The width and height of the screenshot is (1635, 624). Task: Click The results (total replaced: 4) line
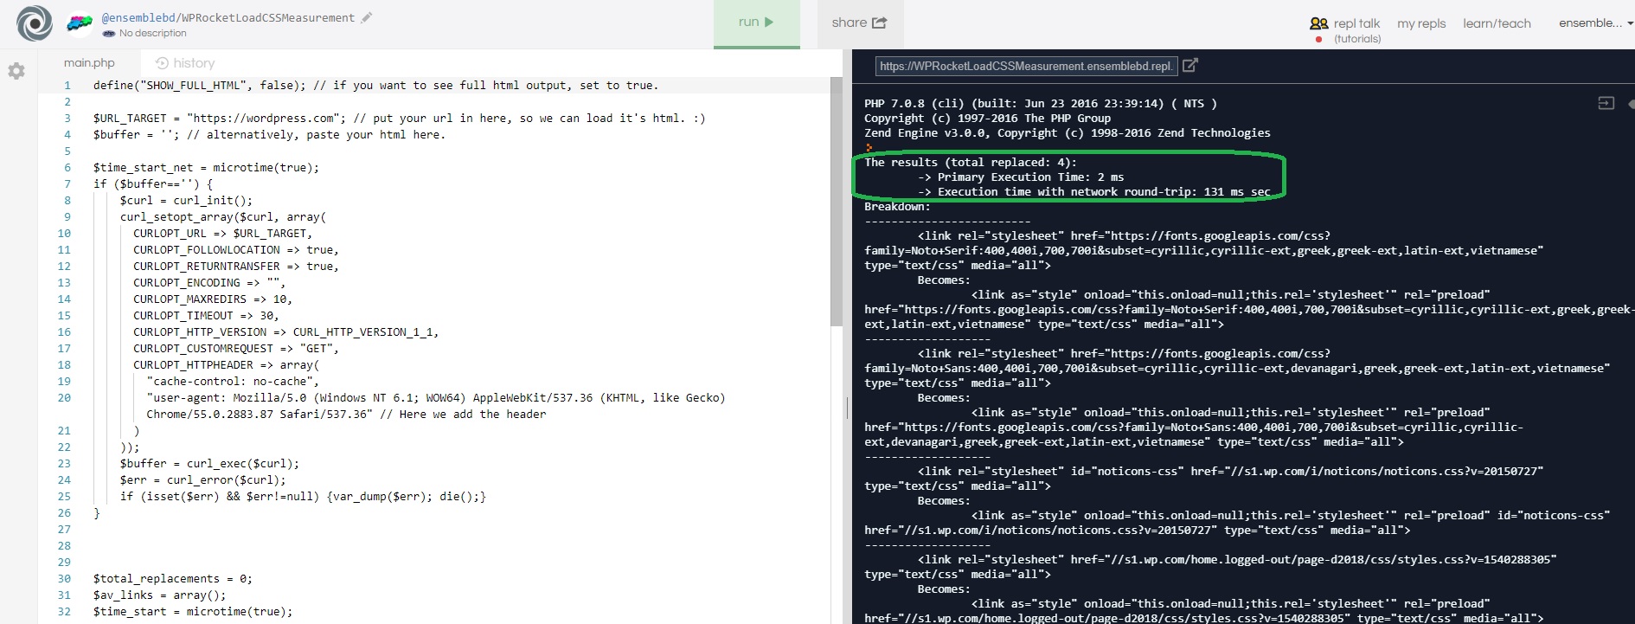point(971,163)
